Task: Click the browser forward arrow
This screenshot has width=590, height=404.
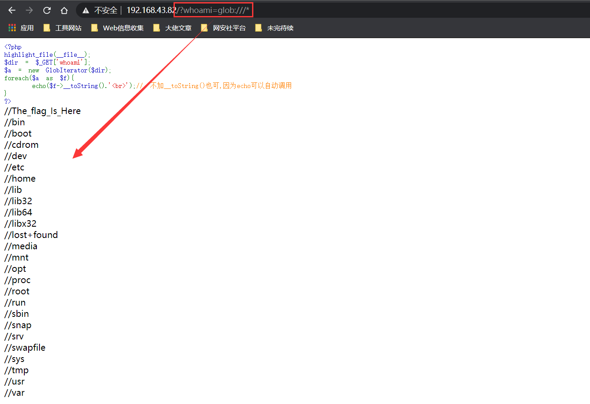Action: coord(29,10)
